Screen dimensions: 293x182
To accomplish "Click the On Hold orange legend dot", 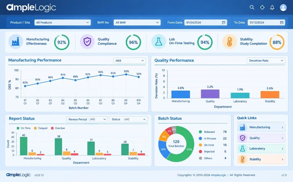I will [200, 145].
